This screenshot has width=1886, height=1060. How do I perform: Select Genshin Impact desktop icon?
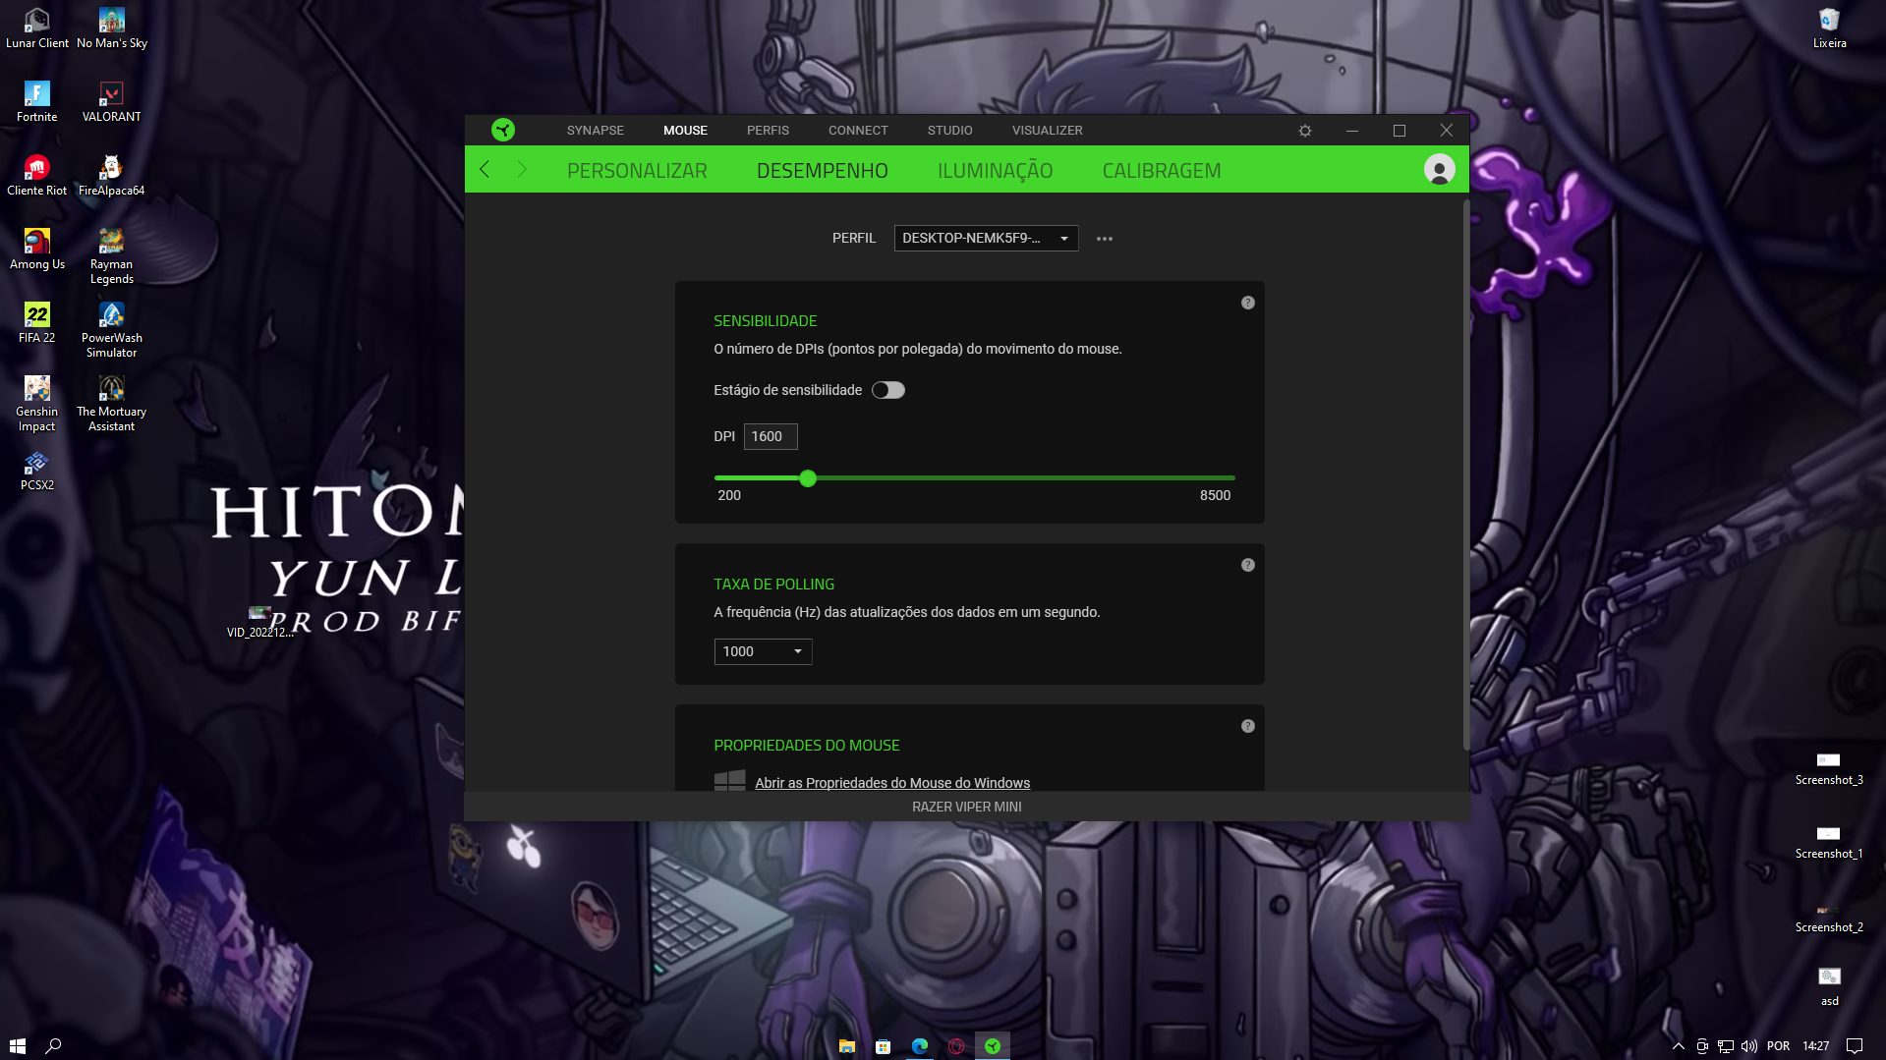click(x=37, y=404)
